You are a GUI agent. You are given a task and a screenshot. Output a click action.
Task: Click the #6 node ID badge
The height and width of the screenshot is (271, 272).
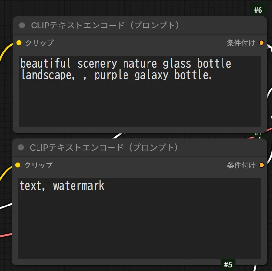click(258, 10)
